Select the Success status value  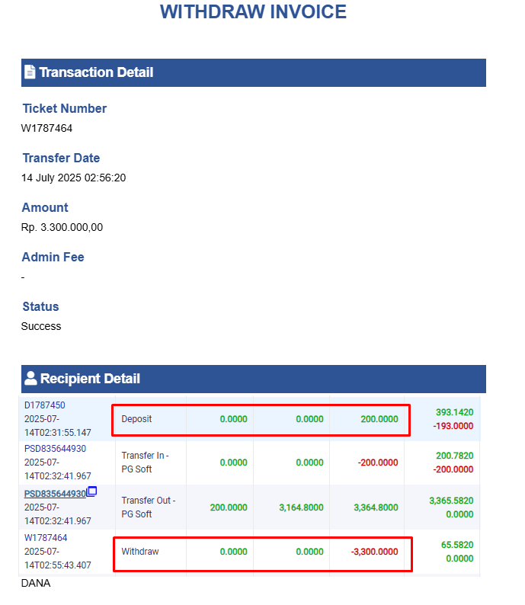[41, 326]
